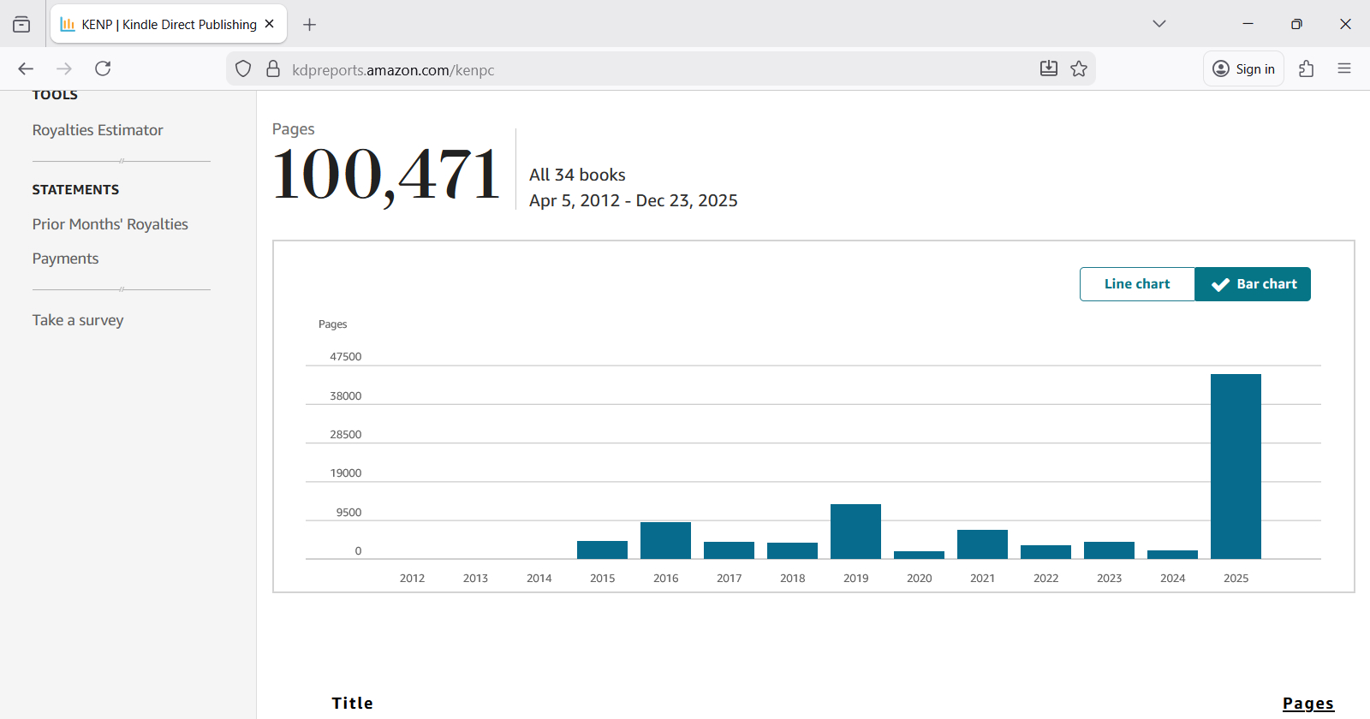Bookmark this page with the star icon
This screenshot has width=1370, height=719.
(1079, 68)
